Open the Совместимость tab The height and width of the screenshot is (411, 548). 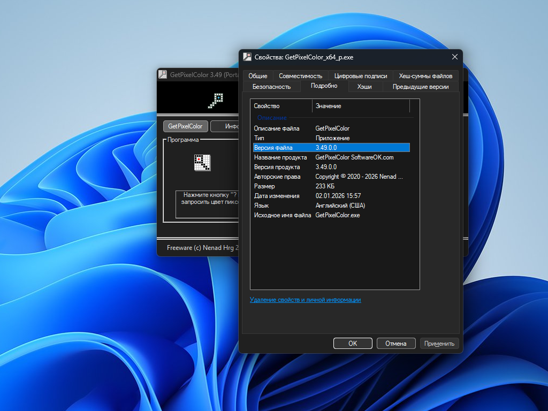pyautogui.click(x=300, y=76)
